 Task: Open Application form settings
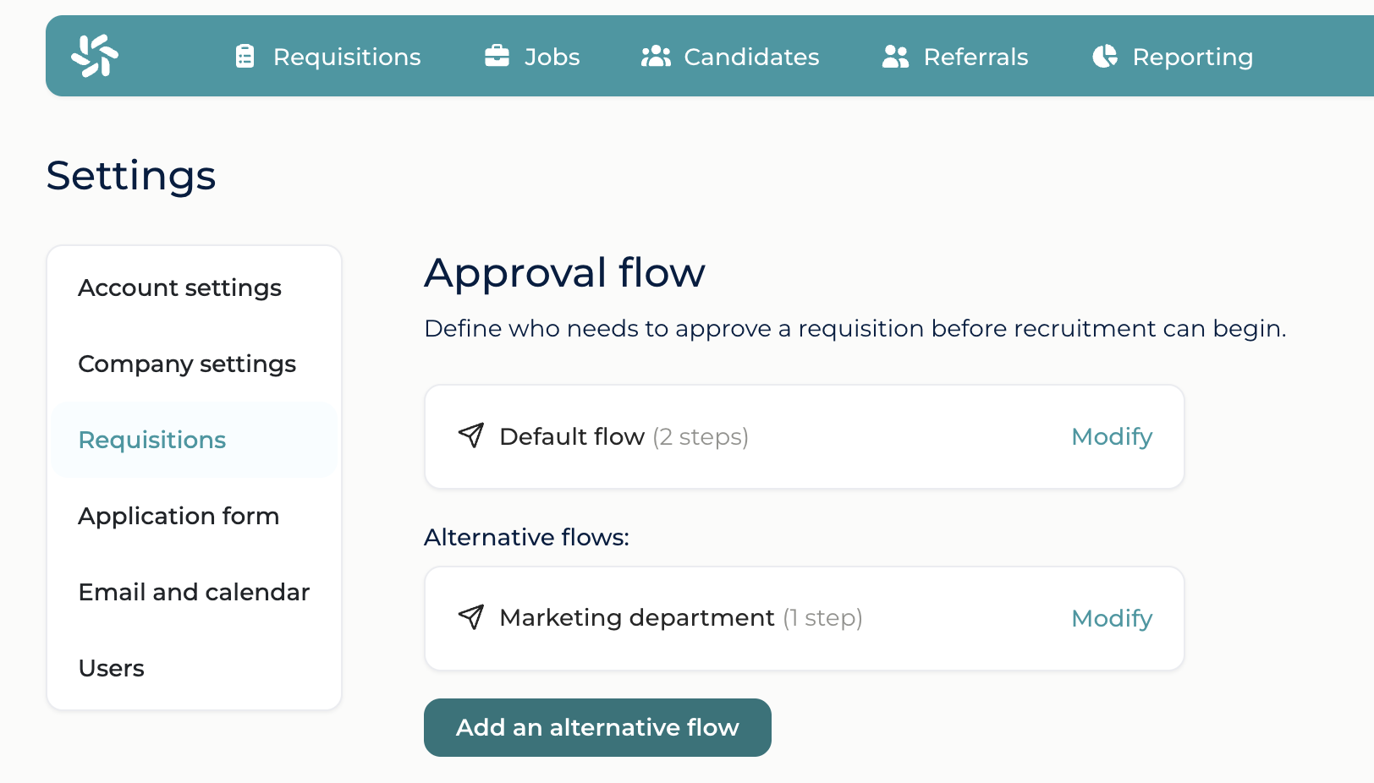195,516
